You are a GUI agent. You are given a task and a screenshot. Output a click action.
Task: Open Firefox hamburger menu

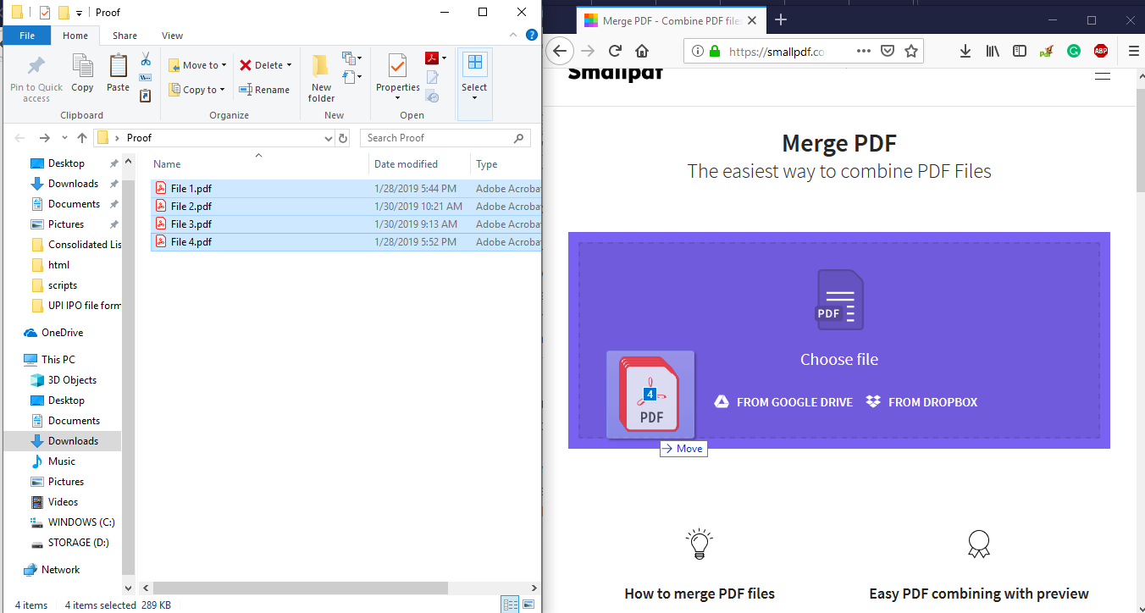click(x=1134, y=51)
